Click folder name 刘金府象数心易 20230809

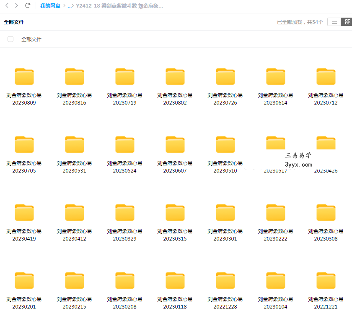24,99
